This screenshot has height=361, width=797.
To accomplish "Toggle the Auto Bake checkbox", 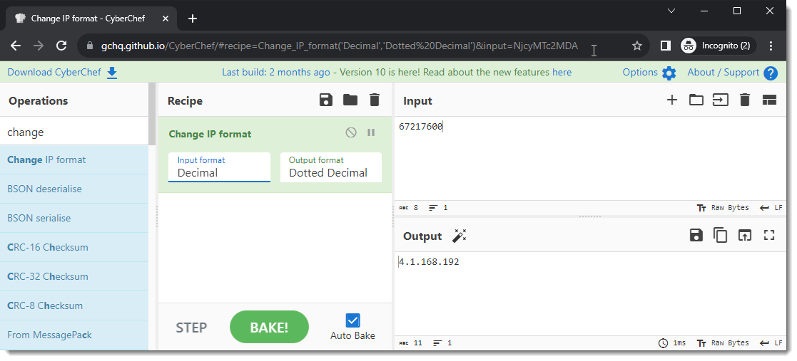I will point(352,320).
